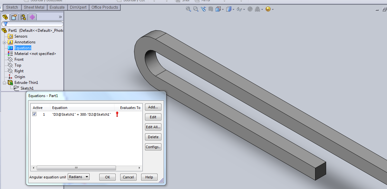The height and width of the screenshot is (189, 387).
Task: Click the Part1 part icon in tree
Action: pyautogui.click(x=4, y=31)
